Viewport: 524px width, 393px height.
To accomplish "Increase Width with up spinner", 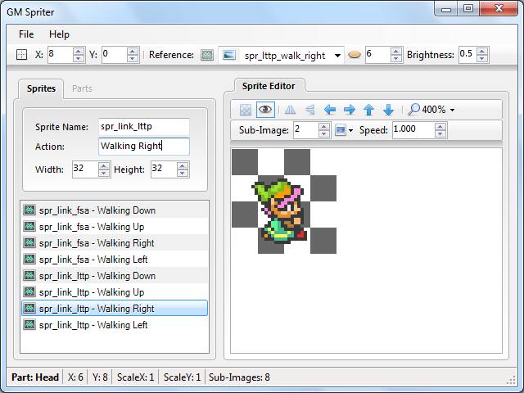I will point(104,165).
